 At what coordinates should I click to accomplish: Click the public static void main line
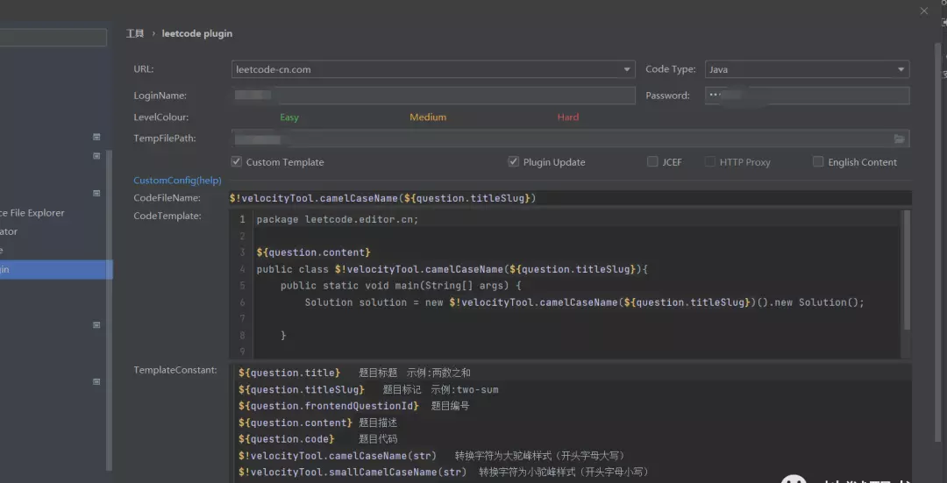click(x=401, y=286)
